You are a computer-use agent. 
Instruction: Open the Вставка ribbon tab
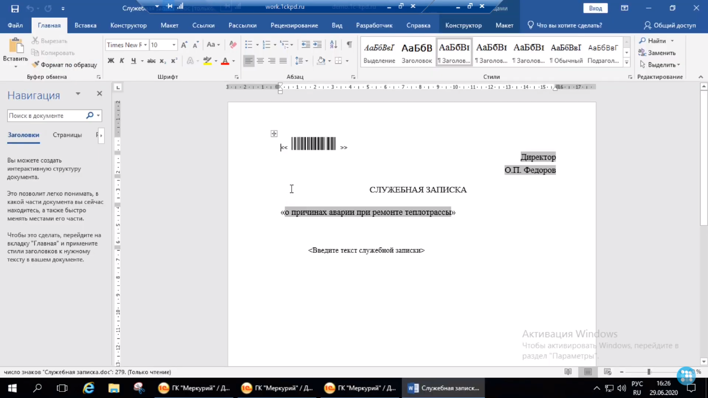point(86,25)
